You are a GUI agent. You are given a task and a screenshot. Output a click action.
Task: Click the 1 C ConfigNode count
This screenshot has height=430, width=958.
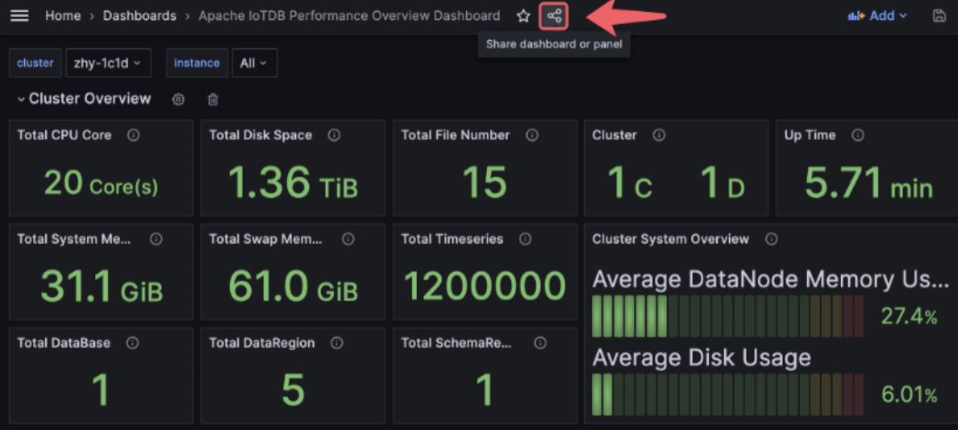[630, 183]
